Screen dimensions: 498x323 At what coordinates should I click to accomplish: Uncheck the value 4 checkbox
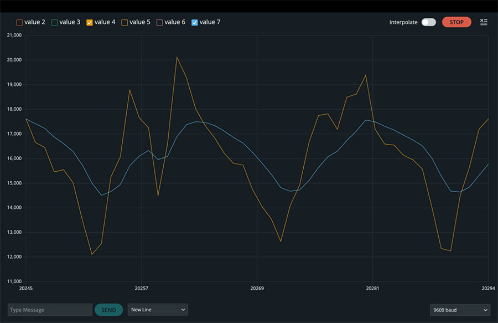click(x=90, y=22)
